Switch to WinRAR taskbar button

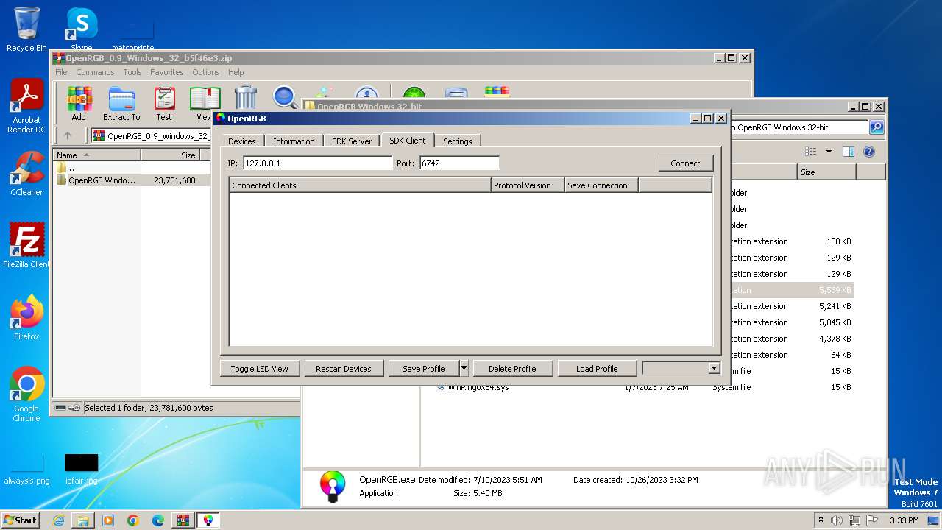click(183, 520)
